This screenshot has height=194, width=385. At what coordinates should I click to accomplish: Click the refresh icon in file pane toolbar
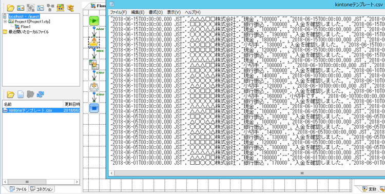[x=40, y=94]
